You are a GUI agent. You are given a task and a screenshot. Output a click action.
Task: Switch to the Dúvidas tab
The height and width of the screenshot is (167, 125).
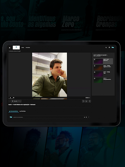(x=23, y=111)
